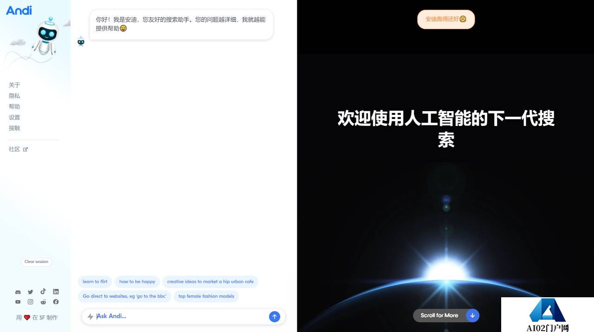
Task: Click the small robot avatar beside greeting
Action: [x=81, y=41]
